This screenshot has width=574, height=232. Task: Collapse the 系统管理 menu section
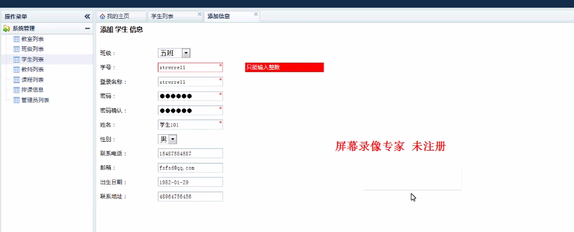(x=87, y=29)
